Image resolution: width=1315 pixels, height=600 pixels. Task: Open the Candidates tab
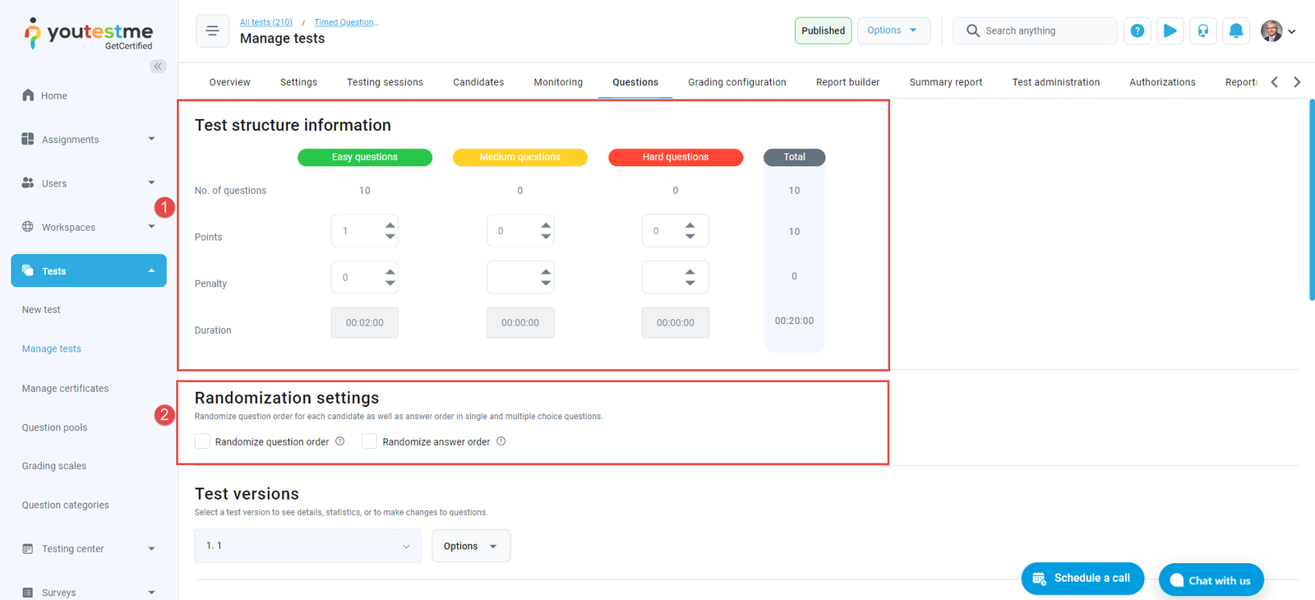coord(478,82)
